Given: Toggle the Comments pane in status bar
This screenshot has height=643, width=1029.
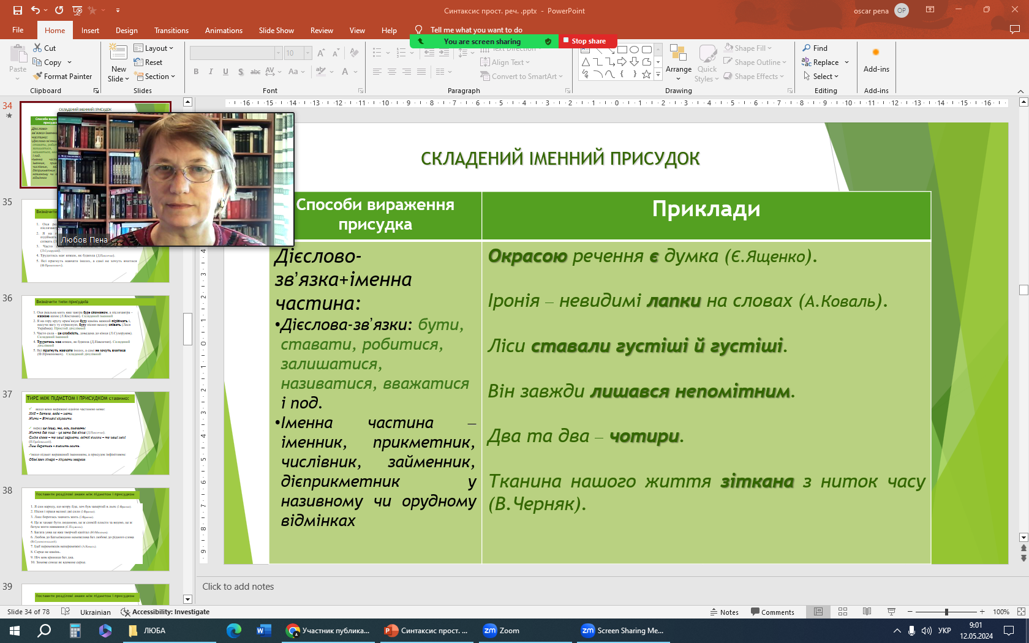Looking at the screenshot, I should point(772,612).
